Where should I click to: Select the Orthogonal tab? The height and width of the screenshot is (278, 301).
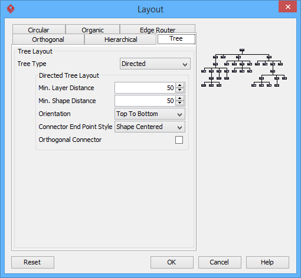click(48, 39)
